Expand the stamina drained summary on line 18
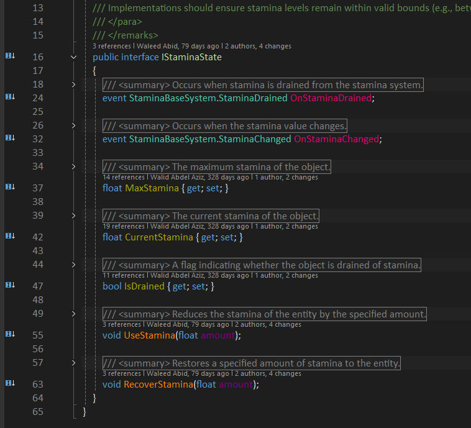 tap(74, 84)
